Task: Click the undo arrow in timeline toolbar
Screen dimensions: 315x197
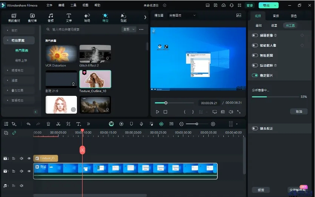Action: click(28, 124)
